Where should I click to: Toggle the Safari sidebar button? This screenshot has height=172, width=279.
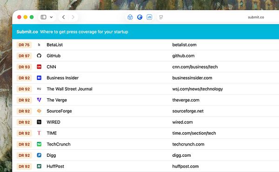[x=43, y=17]
